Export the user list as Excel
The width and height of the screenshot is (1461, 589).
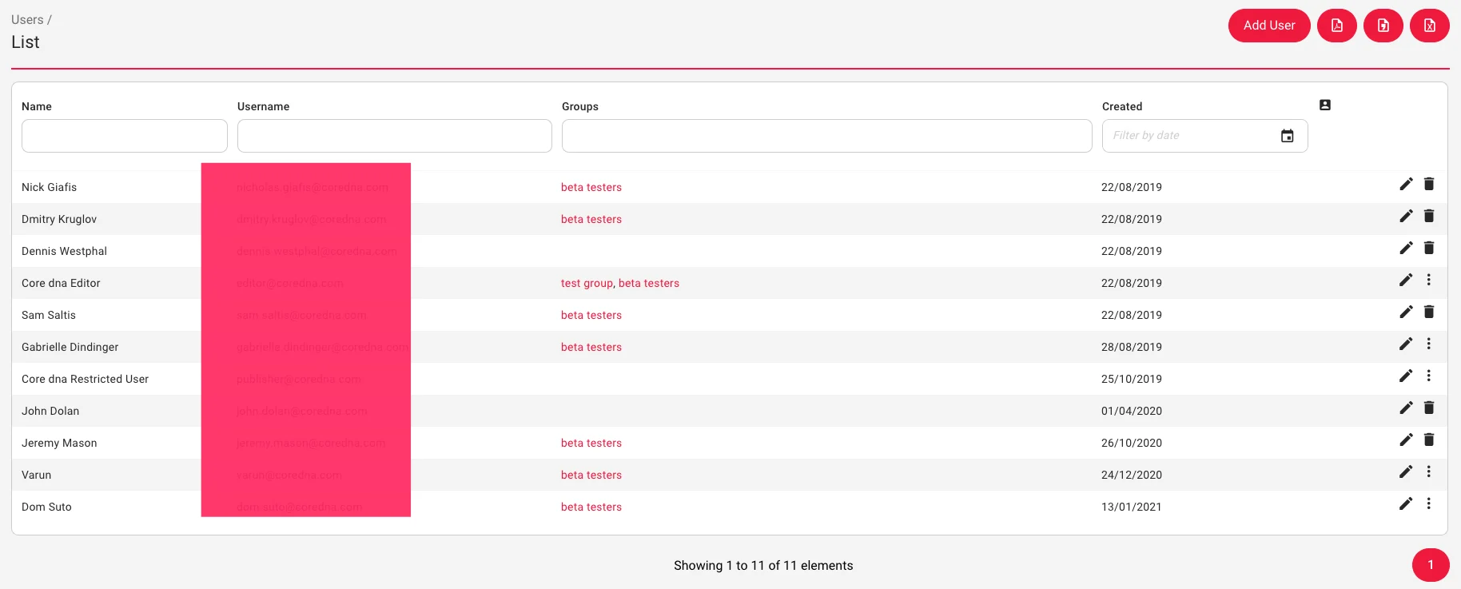(1430, 26)
